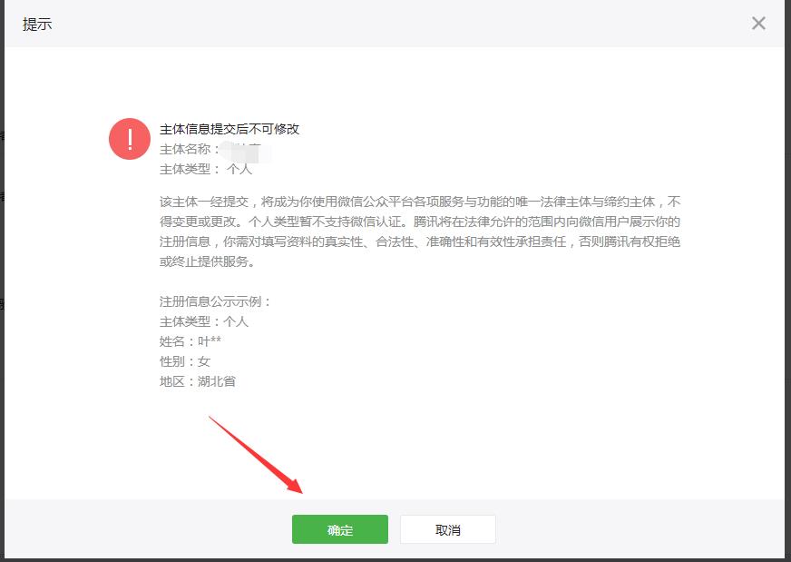791x562 pixels.
Task: Click the 主体类型： 个人 line under the heading
Action: point(206,169)
